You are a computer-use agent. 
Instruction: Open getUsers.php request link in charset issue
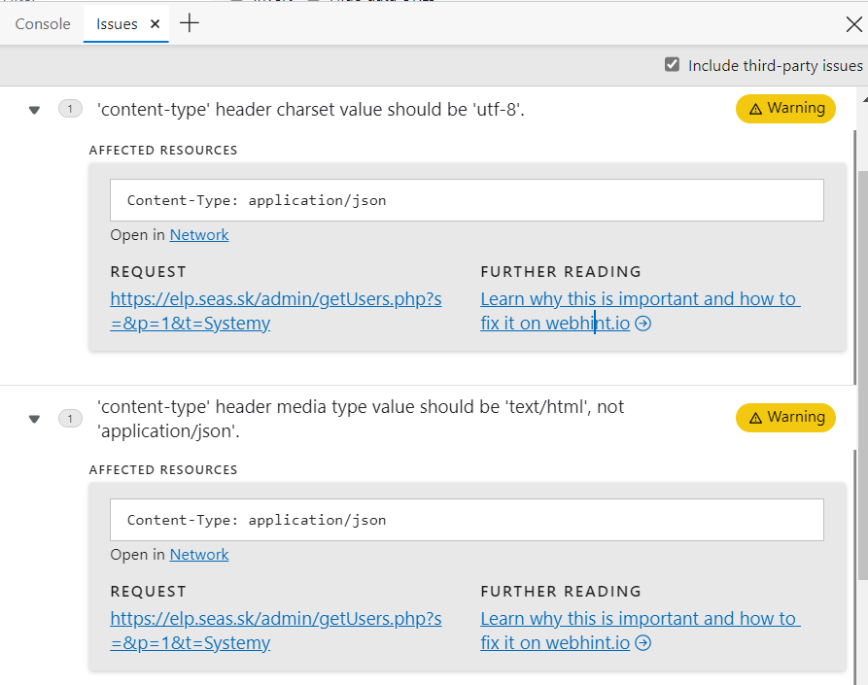click(x=276, y=311)
